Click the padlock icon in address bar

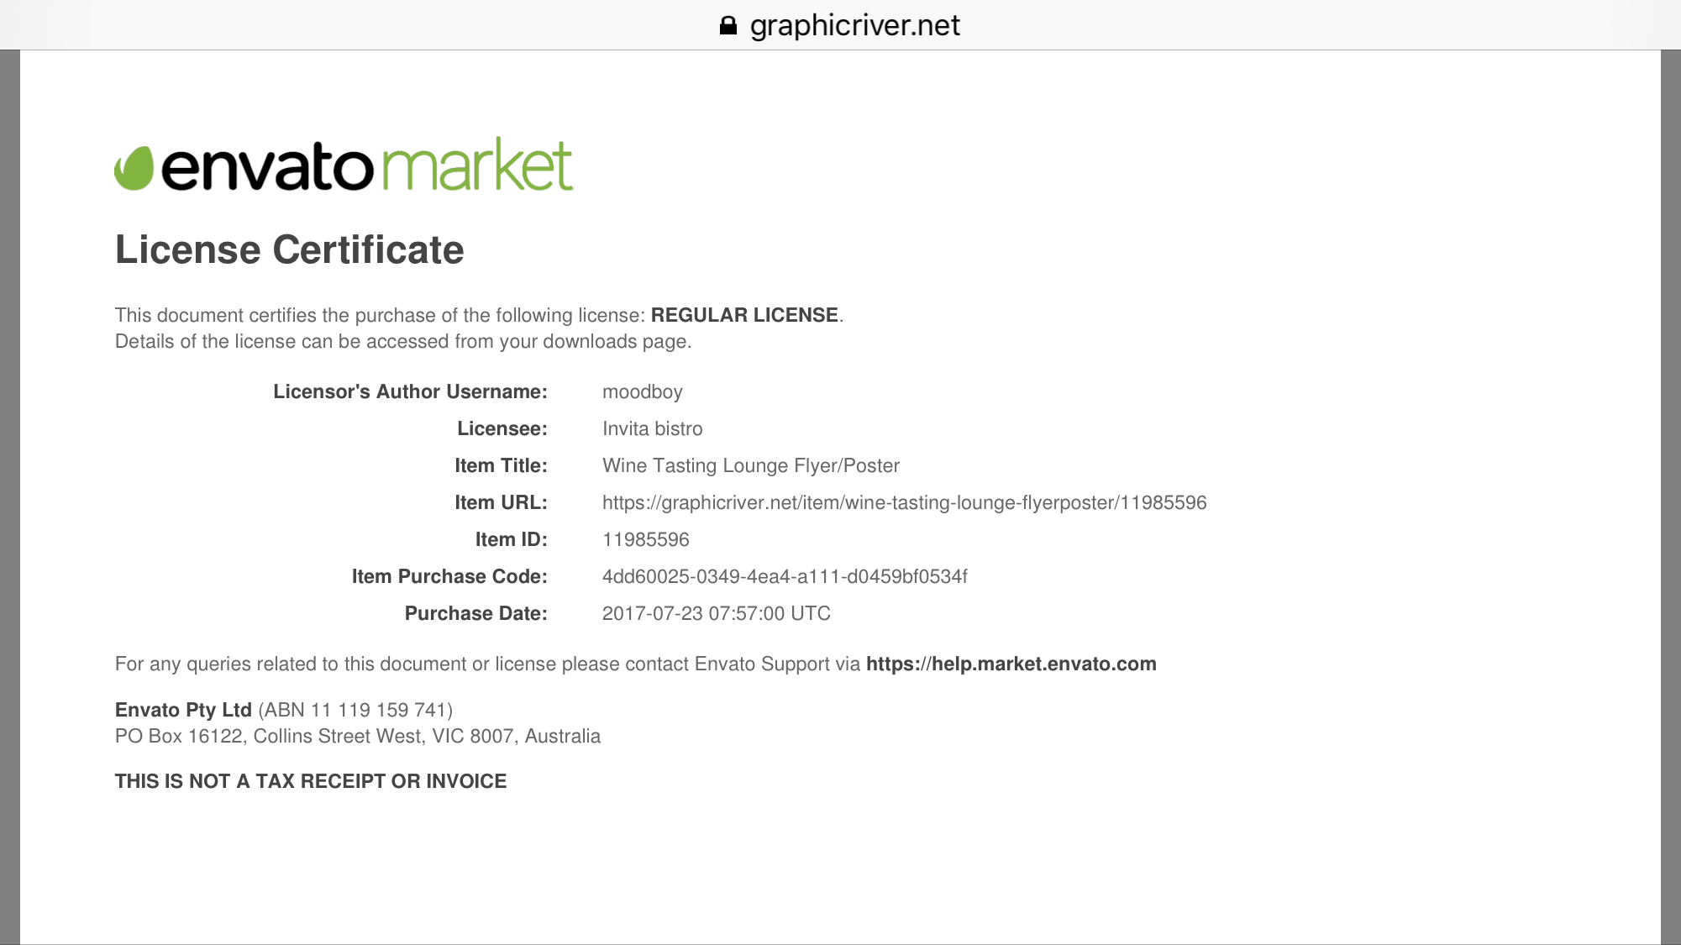point(728,25)
